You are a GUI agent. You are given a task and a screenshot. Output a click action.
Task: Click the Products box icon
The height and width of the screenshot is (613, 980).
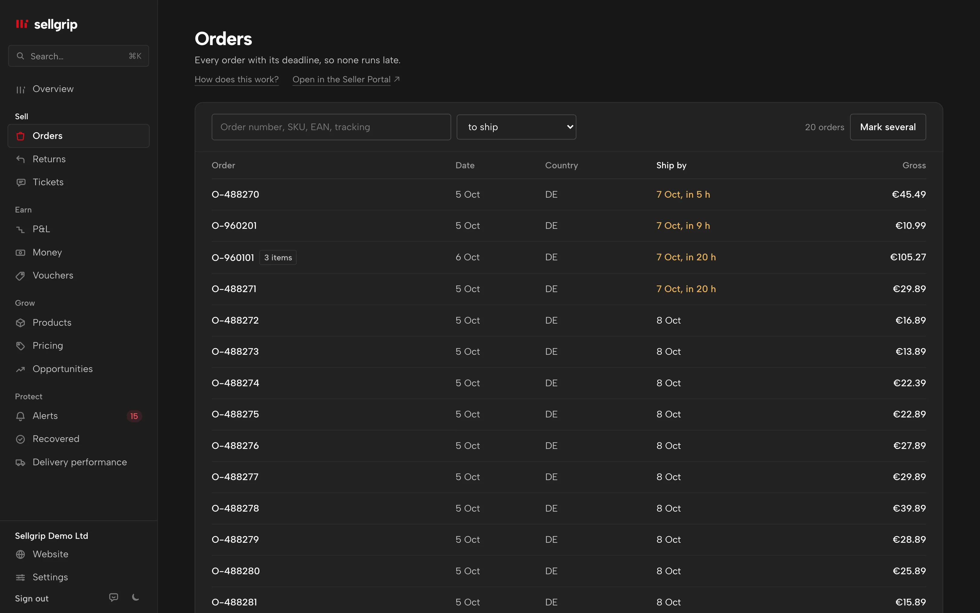tap(20, 323)
